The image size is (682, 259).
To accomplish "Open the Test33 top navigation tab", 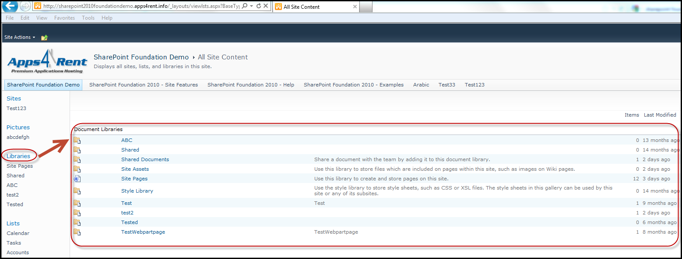I will [x=447, y=85].
